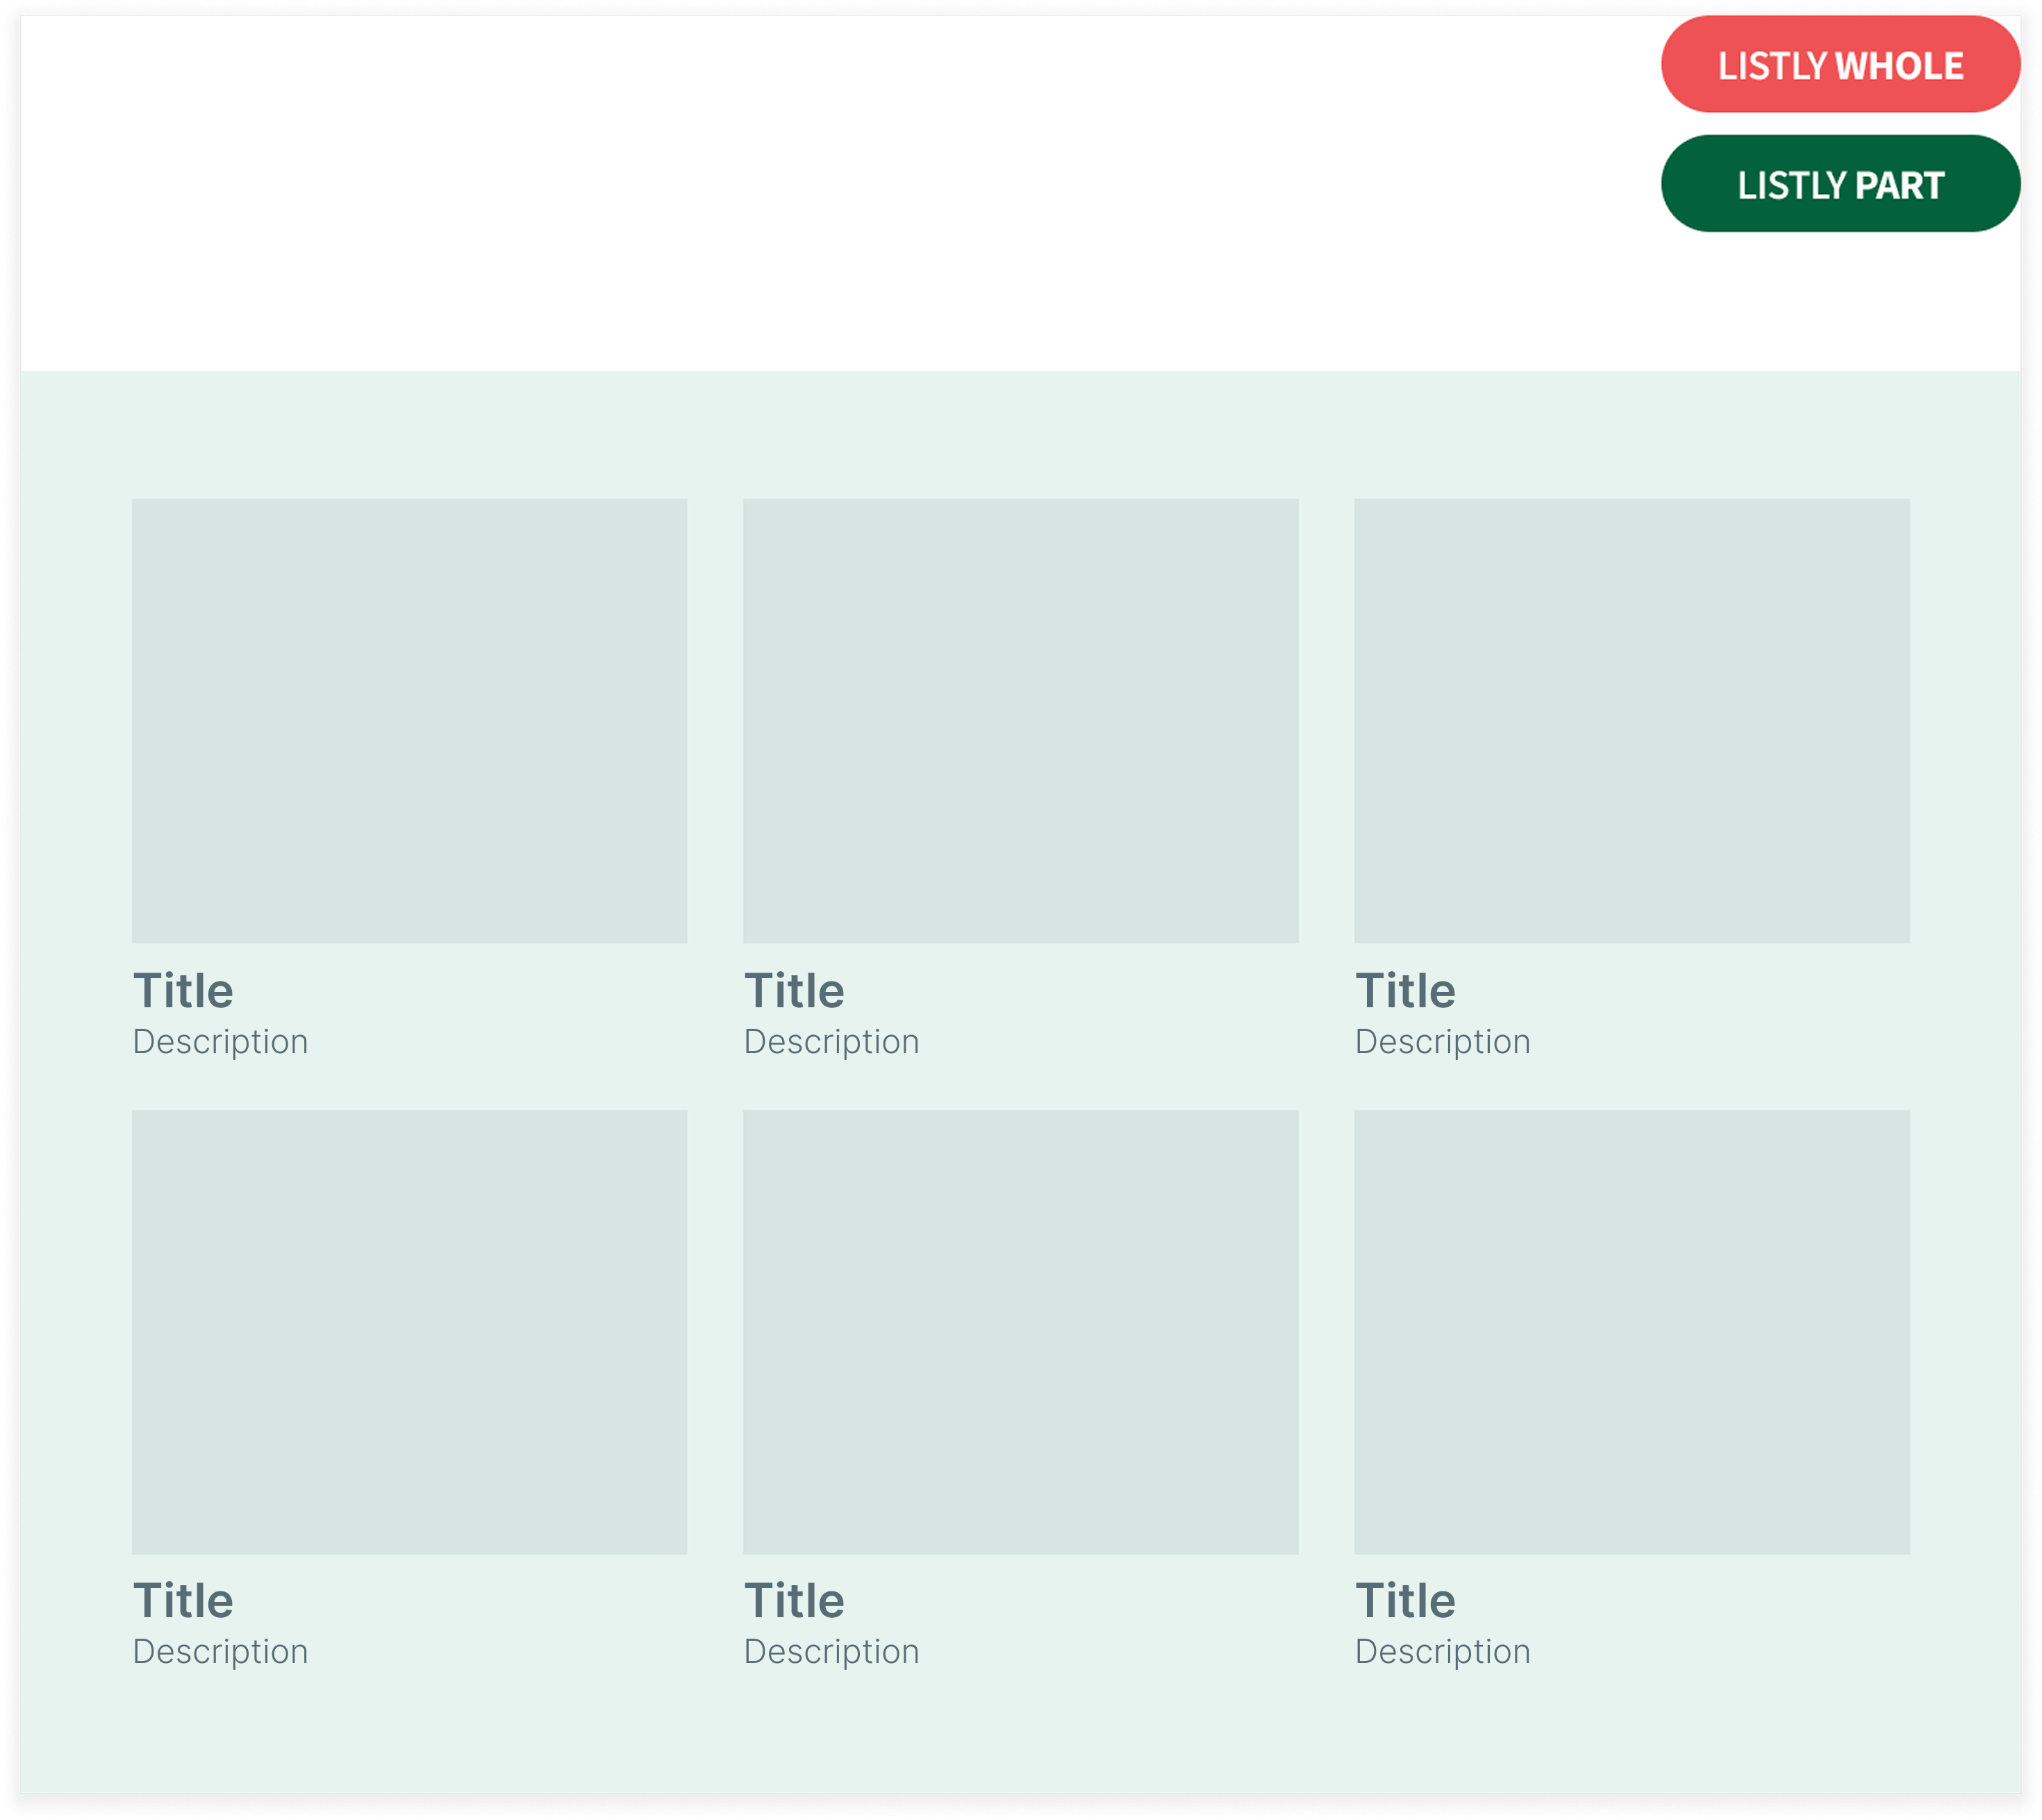
Task: Click Title of the top-middle card
Action: click(794, 991)
